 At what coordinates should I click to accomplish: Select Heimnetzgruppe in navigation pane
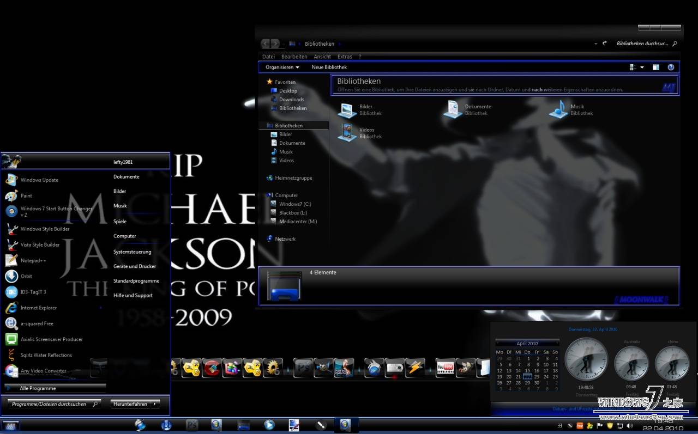click(289, 178)
